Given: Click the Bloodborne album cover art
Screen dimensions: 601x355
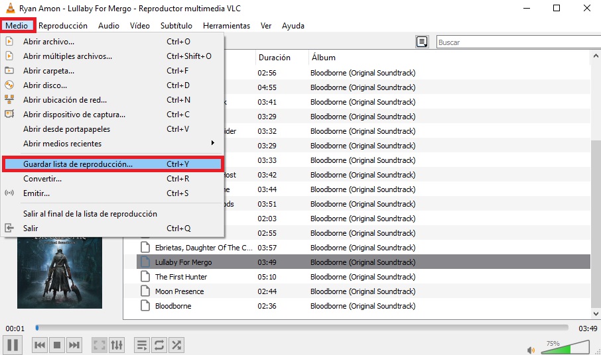Looking at the screenshot, I should pyautogui.click(x=60, y=272).
